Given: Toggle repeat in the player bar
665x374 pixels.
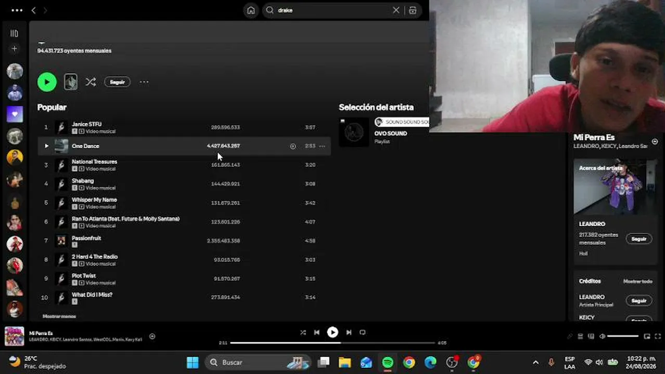Looking at the screenshot, I should coord(363,332).
